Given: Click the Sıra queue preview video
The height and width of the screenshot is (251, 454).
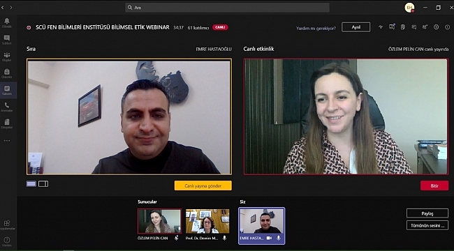Looking at the screenshot, I should (129, 117).
